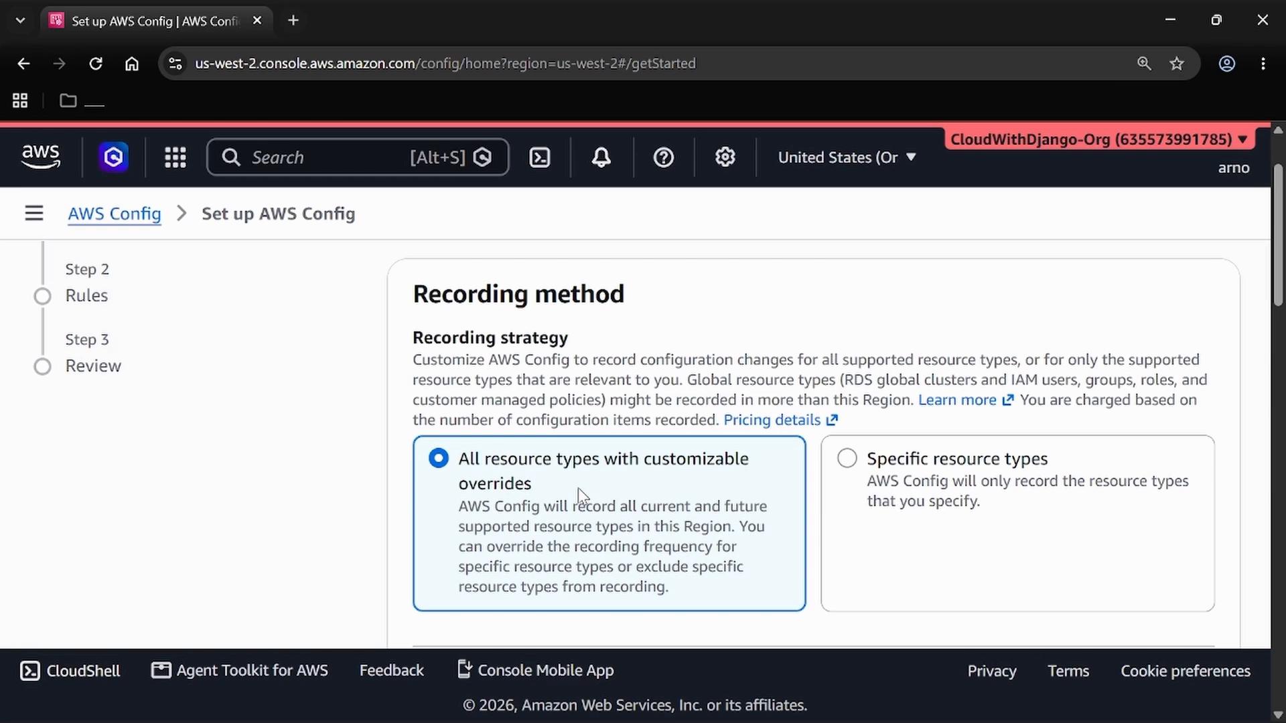Open Cookie preferences
This screenshot has width=1286, height=723.
[x=1186, y=671]
